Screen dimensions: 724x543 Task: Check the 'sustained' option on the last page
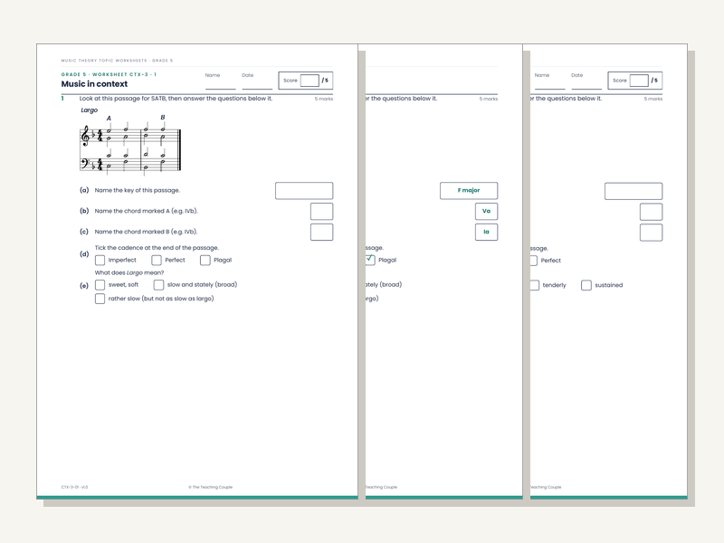(x=586, y=285)
